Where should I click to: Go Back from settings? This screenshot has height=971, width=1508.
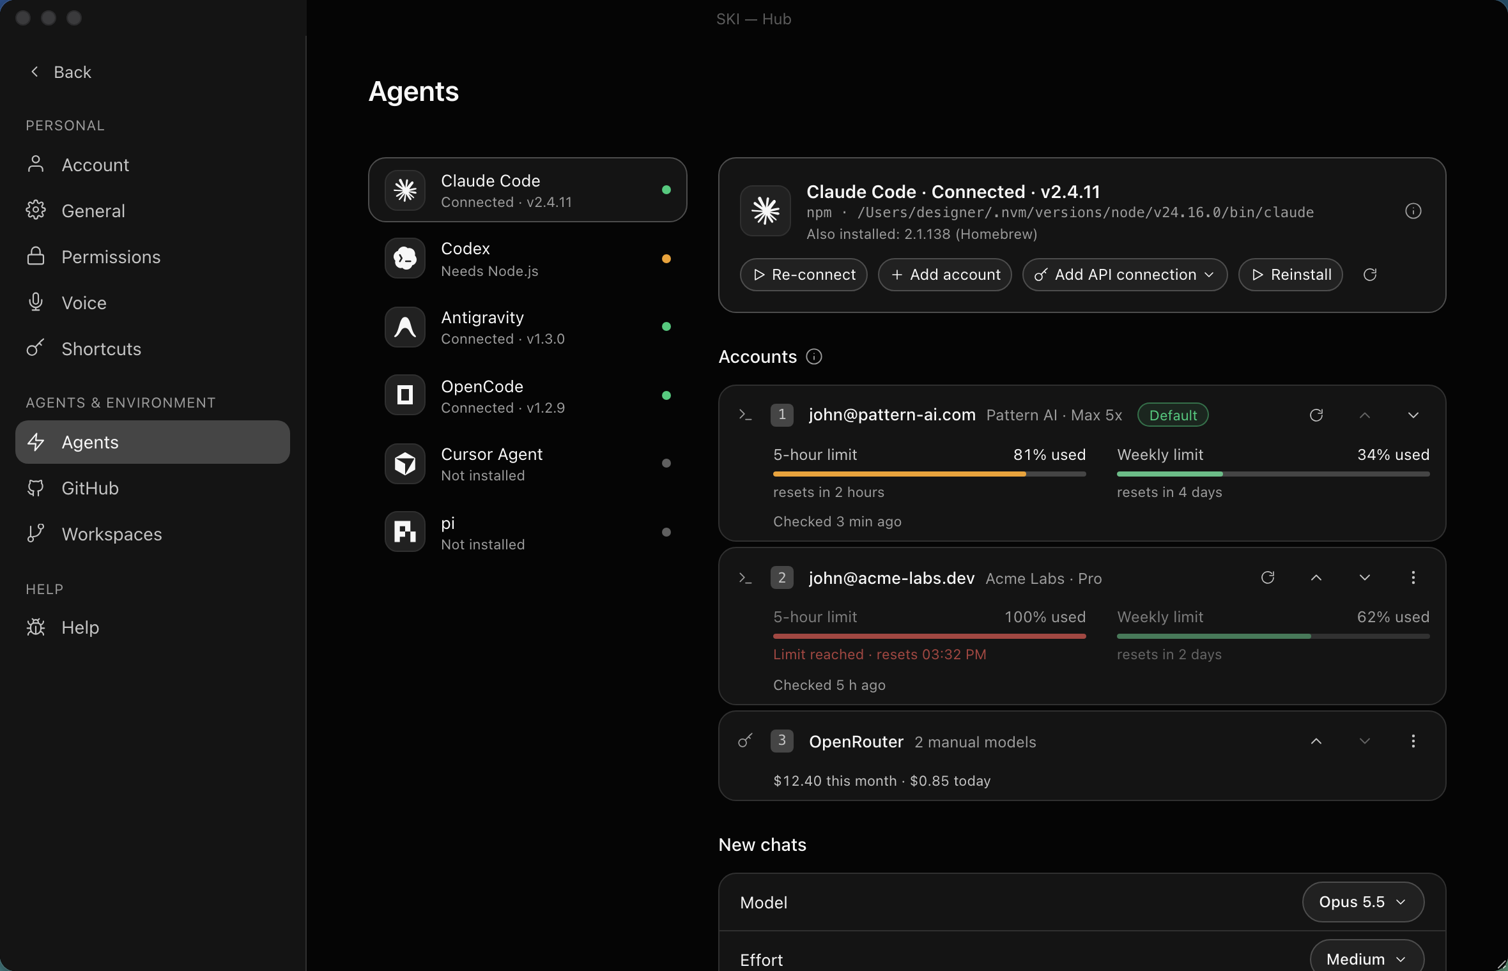61,72
